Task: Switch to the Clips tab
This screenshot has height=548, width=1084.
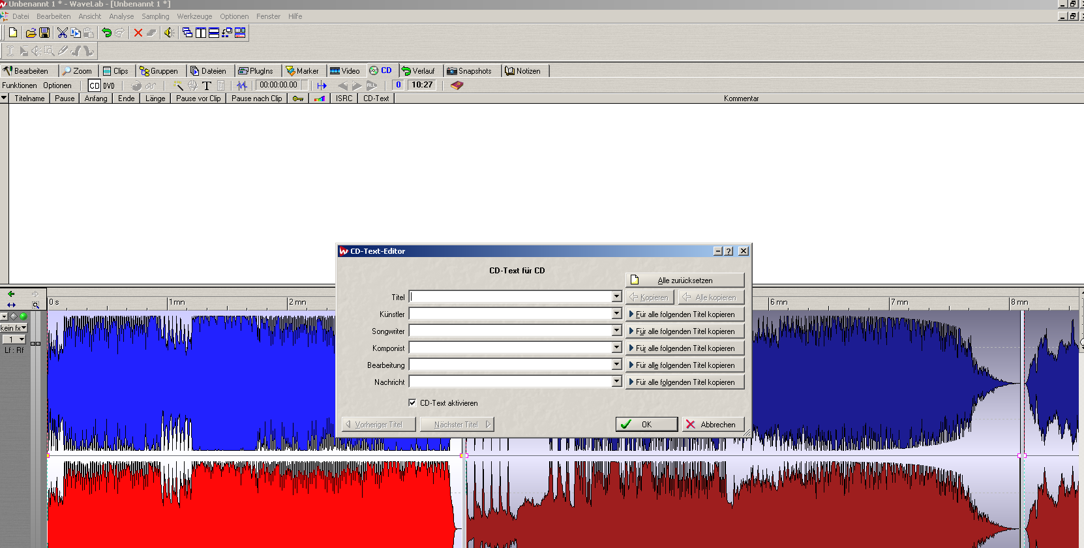Action: 116,71
